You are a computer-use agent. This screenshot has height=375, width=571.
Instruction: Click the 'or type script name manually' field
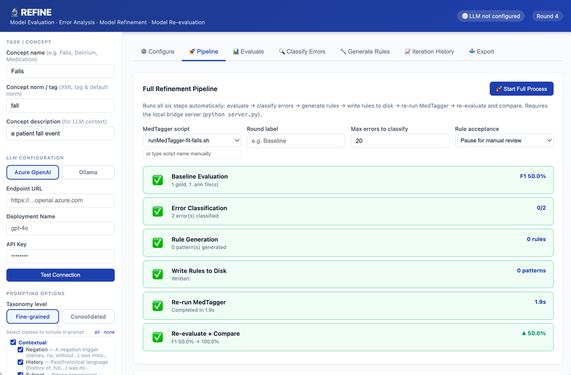[192, 153]
